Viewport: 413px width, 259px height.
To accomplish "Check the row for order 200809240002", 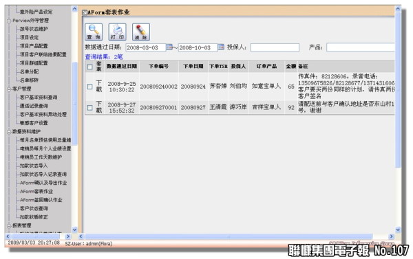I will [x=89, y=87].
